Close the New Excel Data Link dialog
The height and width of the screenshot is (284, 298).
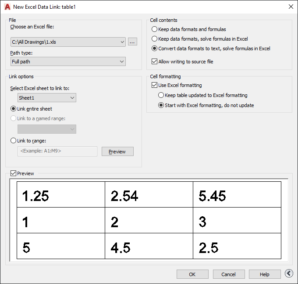pos(291,7)
